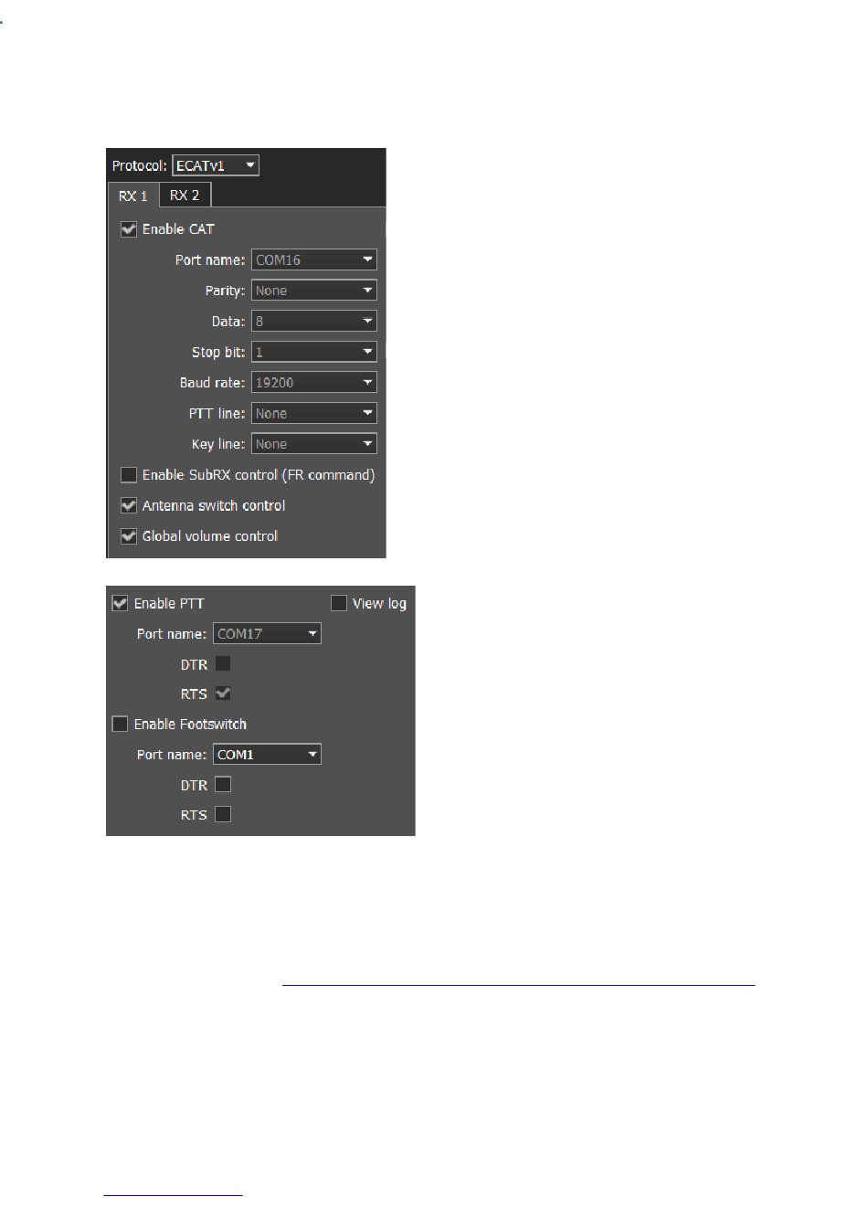
Task: Toggle DTR checkbox under Enable Footswitch
Action: coord(223,785)
